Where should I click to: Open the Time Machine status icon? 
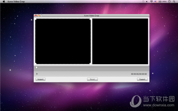[143, 1]
